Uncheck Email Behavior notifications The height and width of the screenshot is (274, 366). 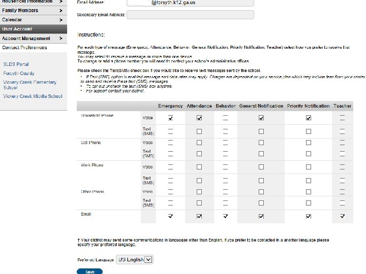225,216
